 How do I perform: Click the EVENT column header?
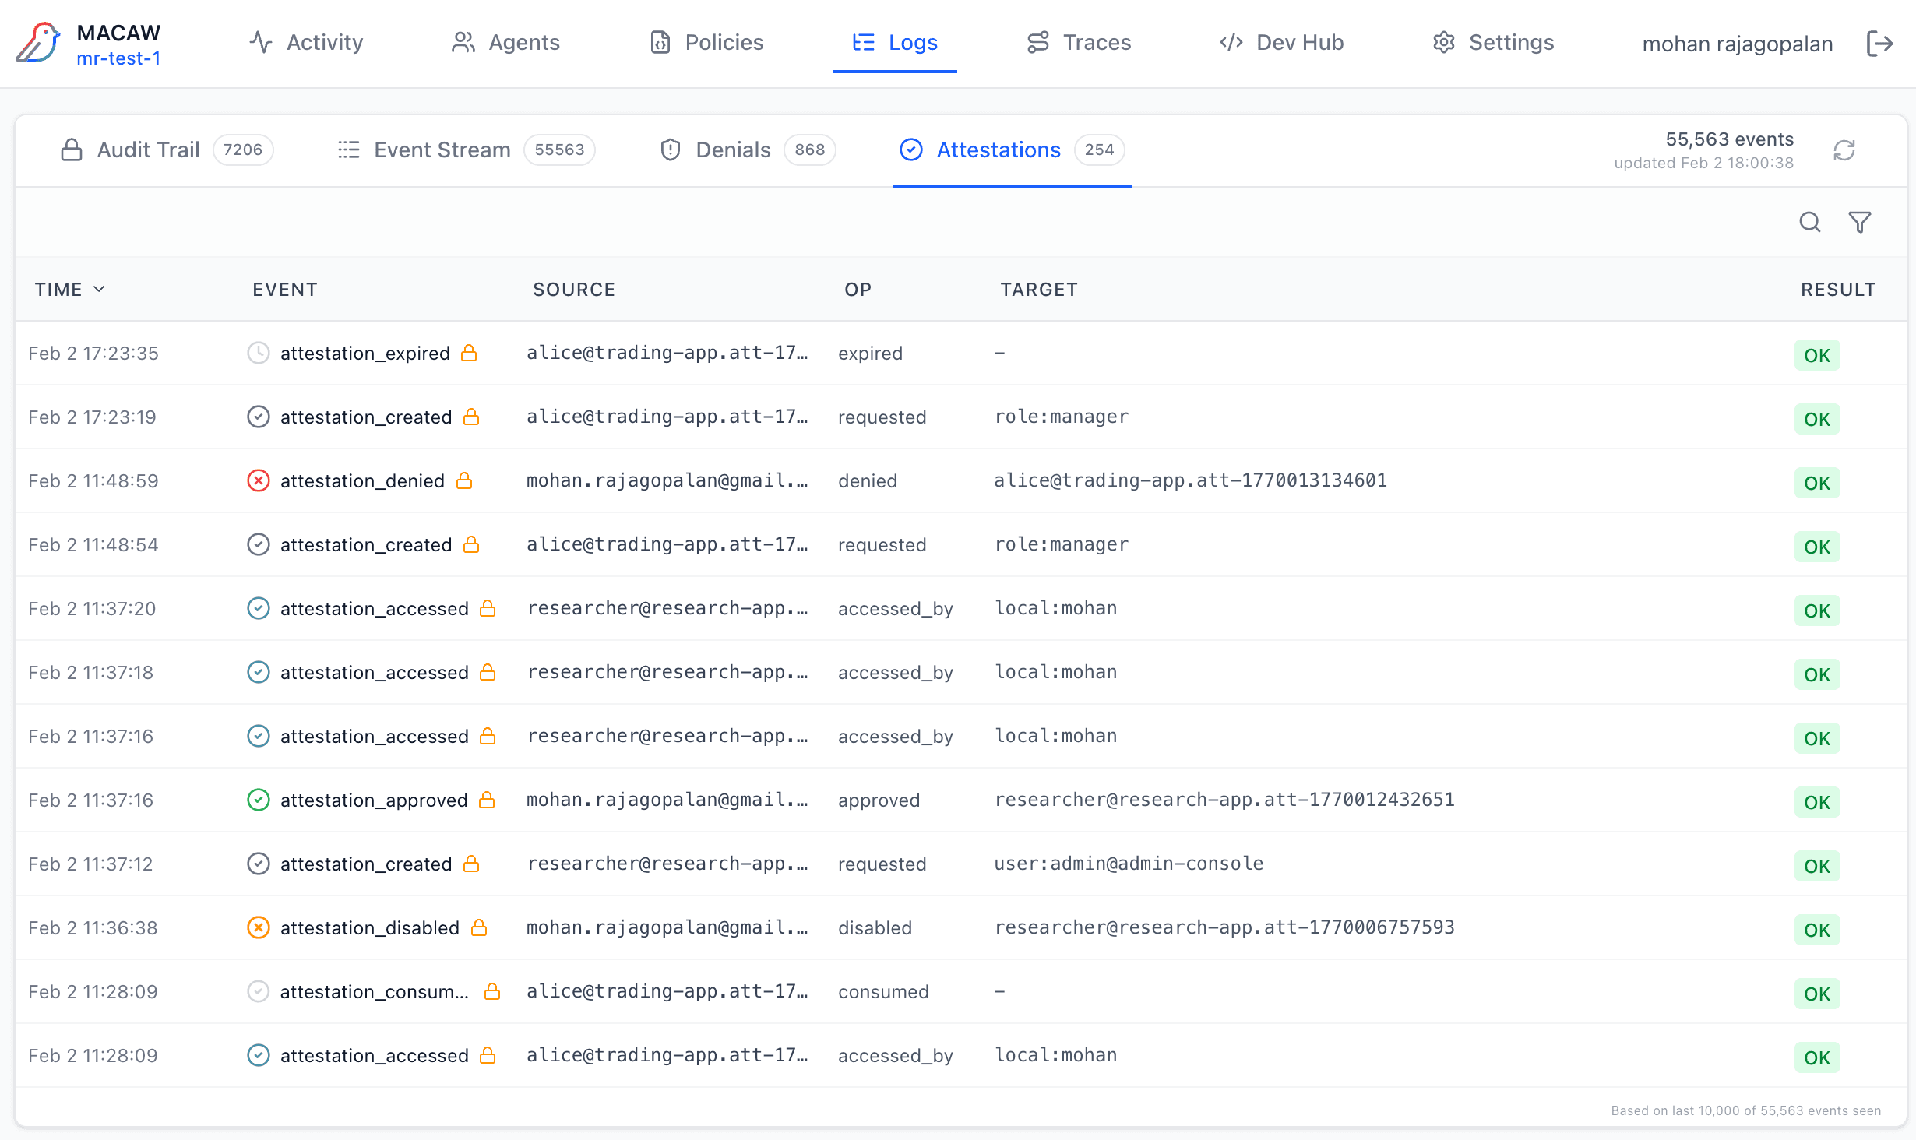pos(284,290)
